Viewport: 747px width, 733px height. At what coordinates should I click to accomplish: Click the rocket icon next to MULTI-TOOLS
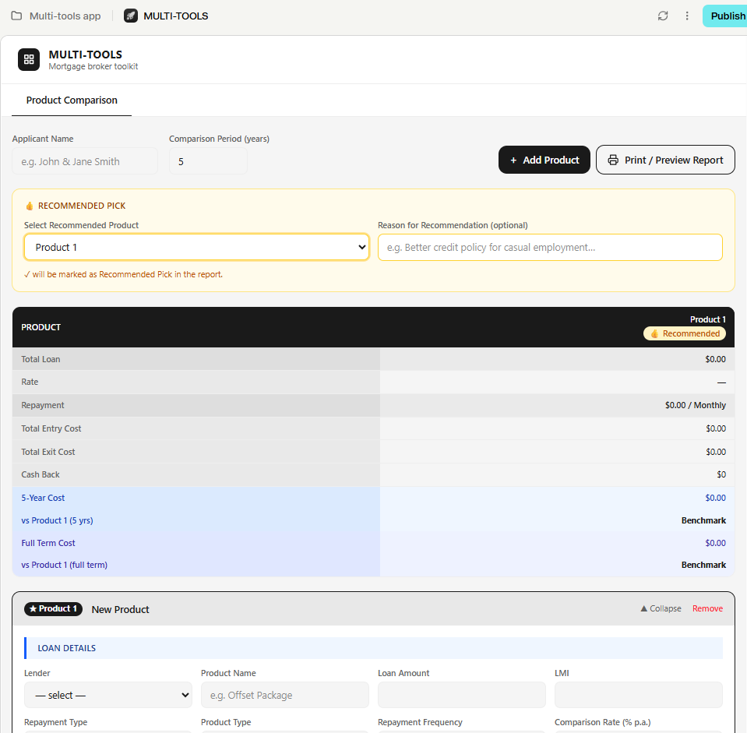(x=131, y=16)
